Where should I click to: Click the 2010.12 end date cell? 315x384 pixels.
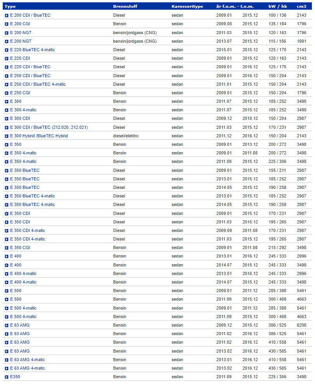pyautogui.click(x=250, y=118)
